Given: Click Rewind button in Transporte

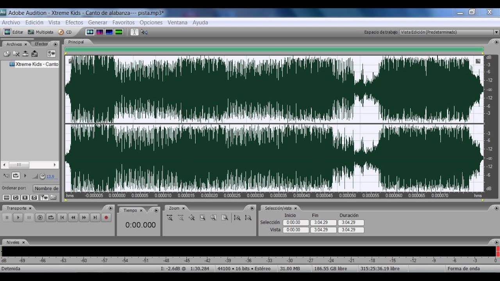Looking at the screenshot, I should (x=73, y=218).
